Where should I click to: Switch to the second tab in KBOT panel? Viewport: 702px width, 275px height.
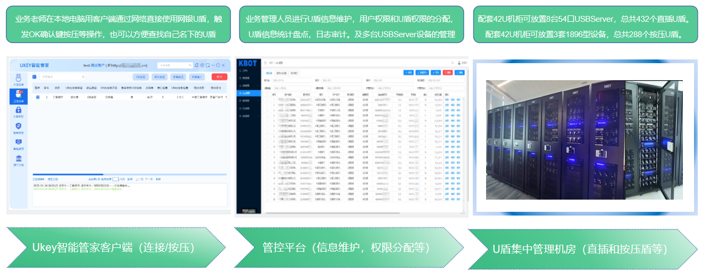click(282, 73)
